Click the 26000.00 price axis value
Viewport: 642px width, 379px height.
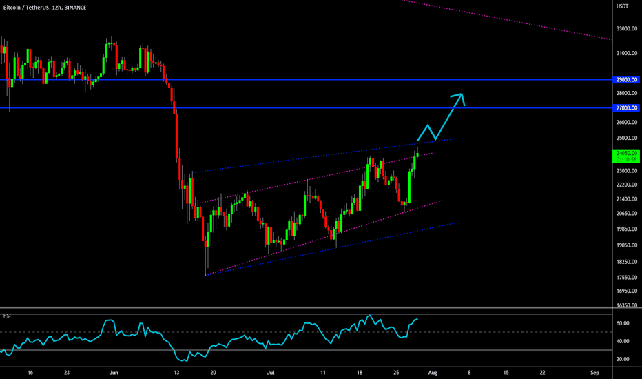pos(627,122)
